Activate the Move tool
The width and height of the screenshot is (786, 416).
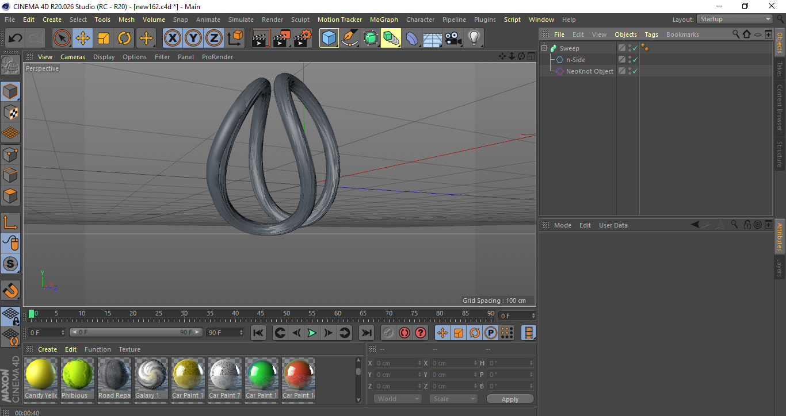[x=83, y=38]
